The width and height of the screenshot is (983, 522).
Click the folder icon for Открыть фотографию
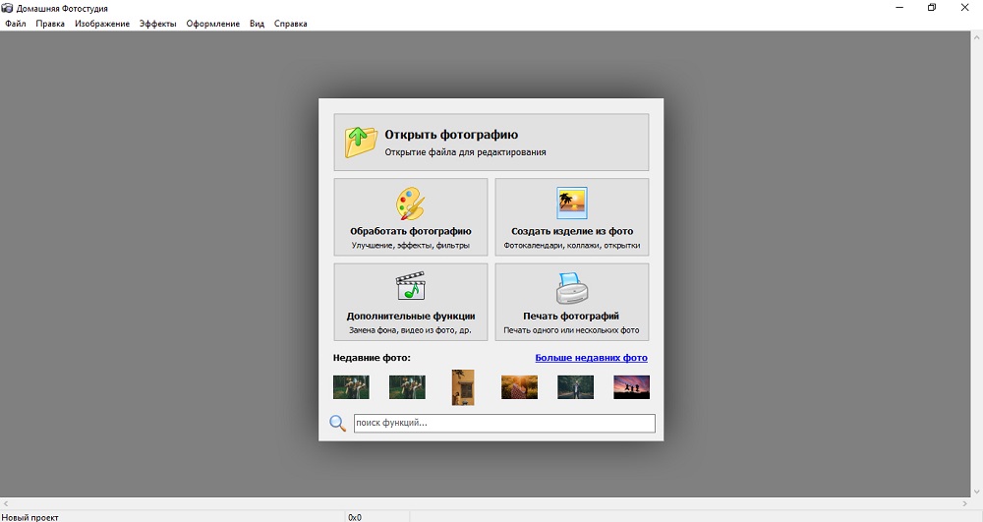point(361,142)
